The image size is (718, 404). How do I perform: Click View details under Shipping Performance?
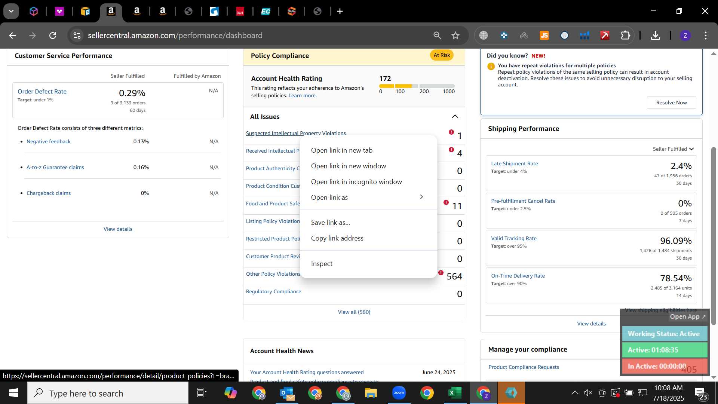click(591, 324)
